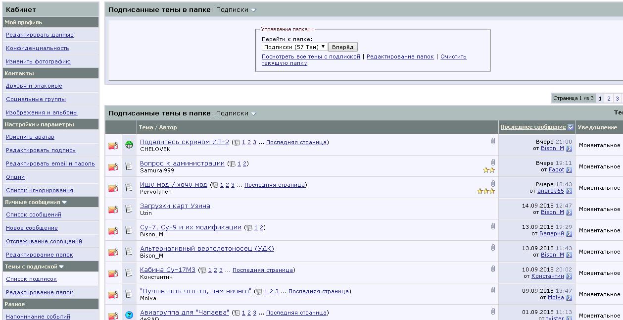Click paperclip icon in Кабина Су-17М3 row
The width and height of the screenshot is (623, 320).
coord(493,269)
